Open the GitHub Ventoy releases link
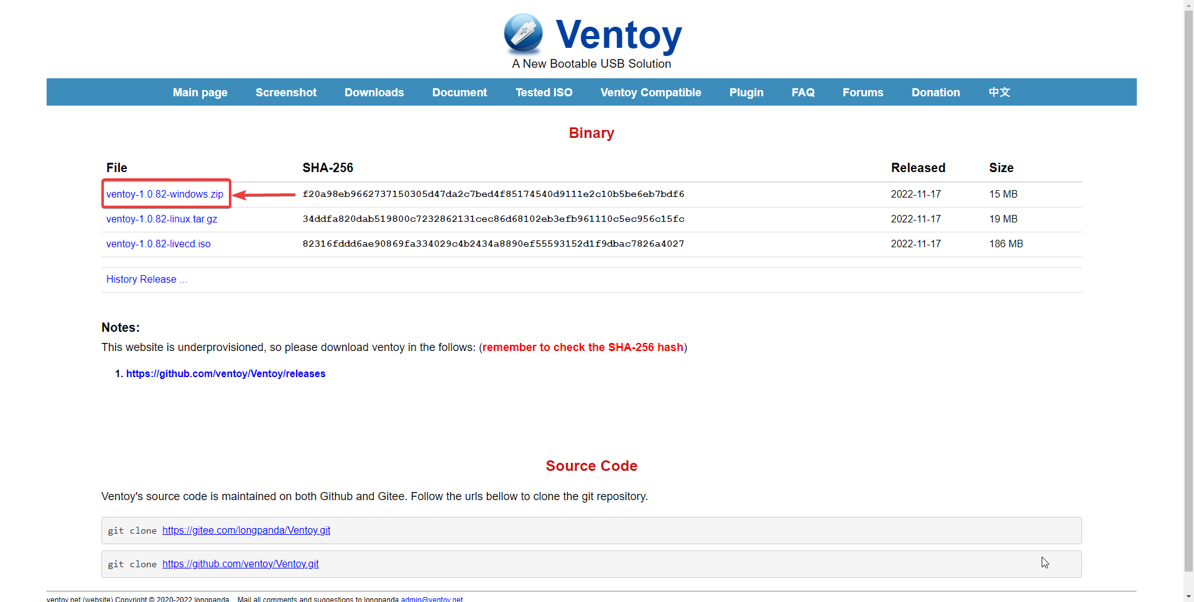 (x=226, y=373)
